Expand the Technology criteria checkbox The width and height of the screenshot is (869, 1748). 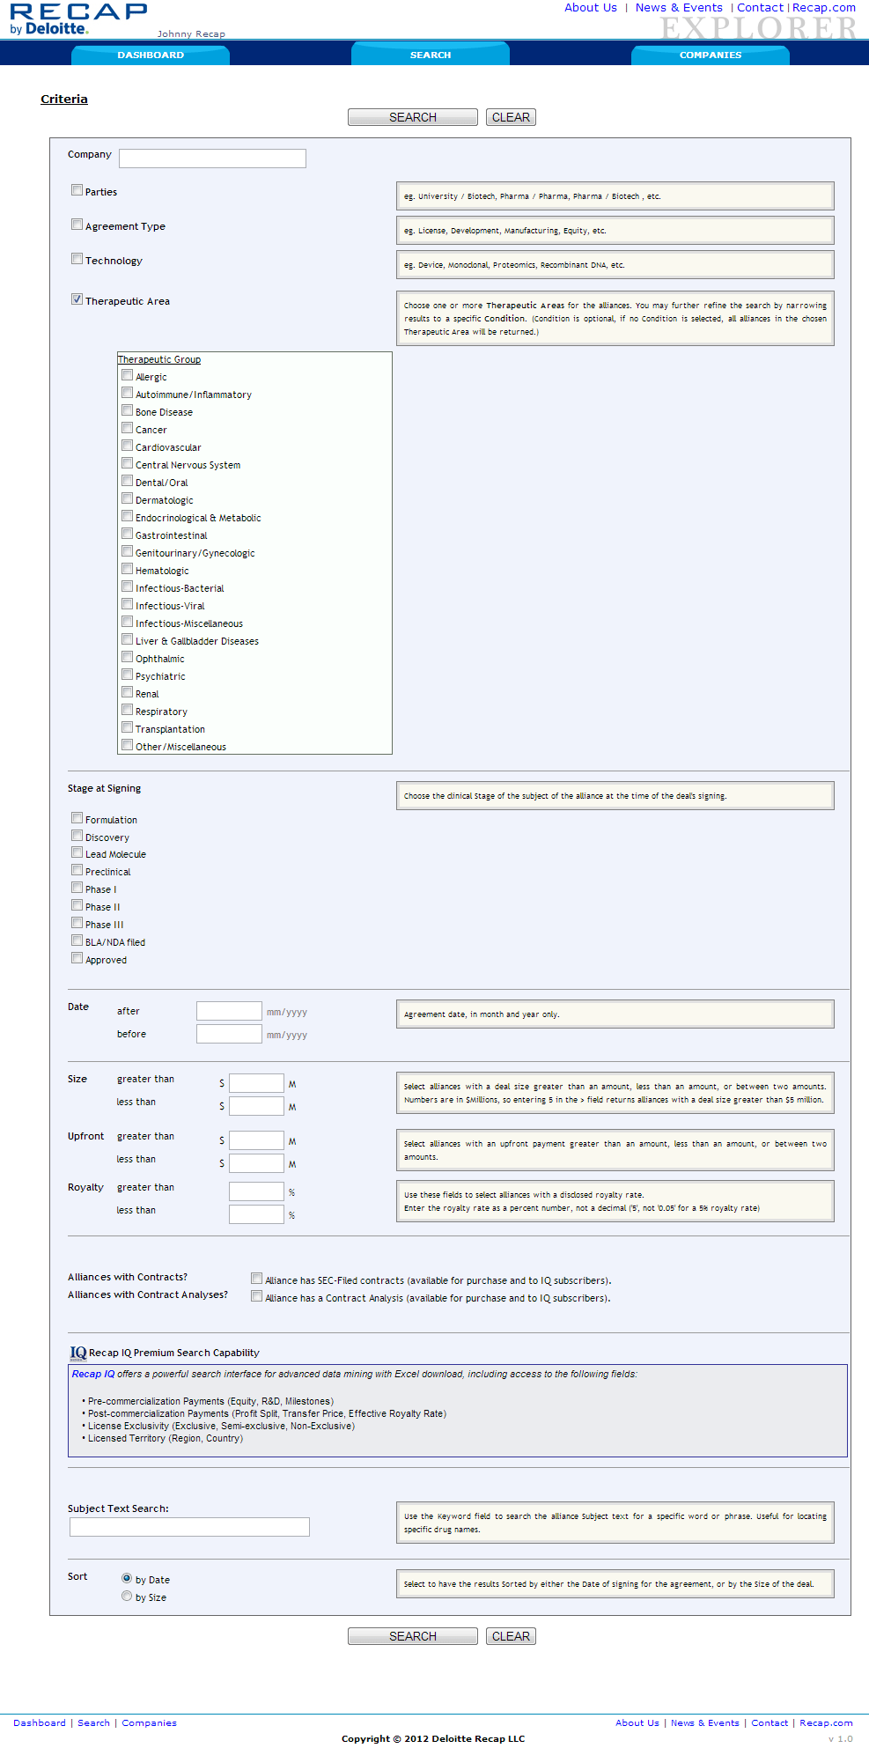click(x=77, y=259)
